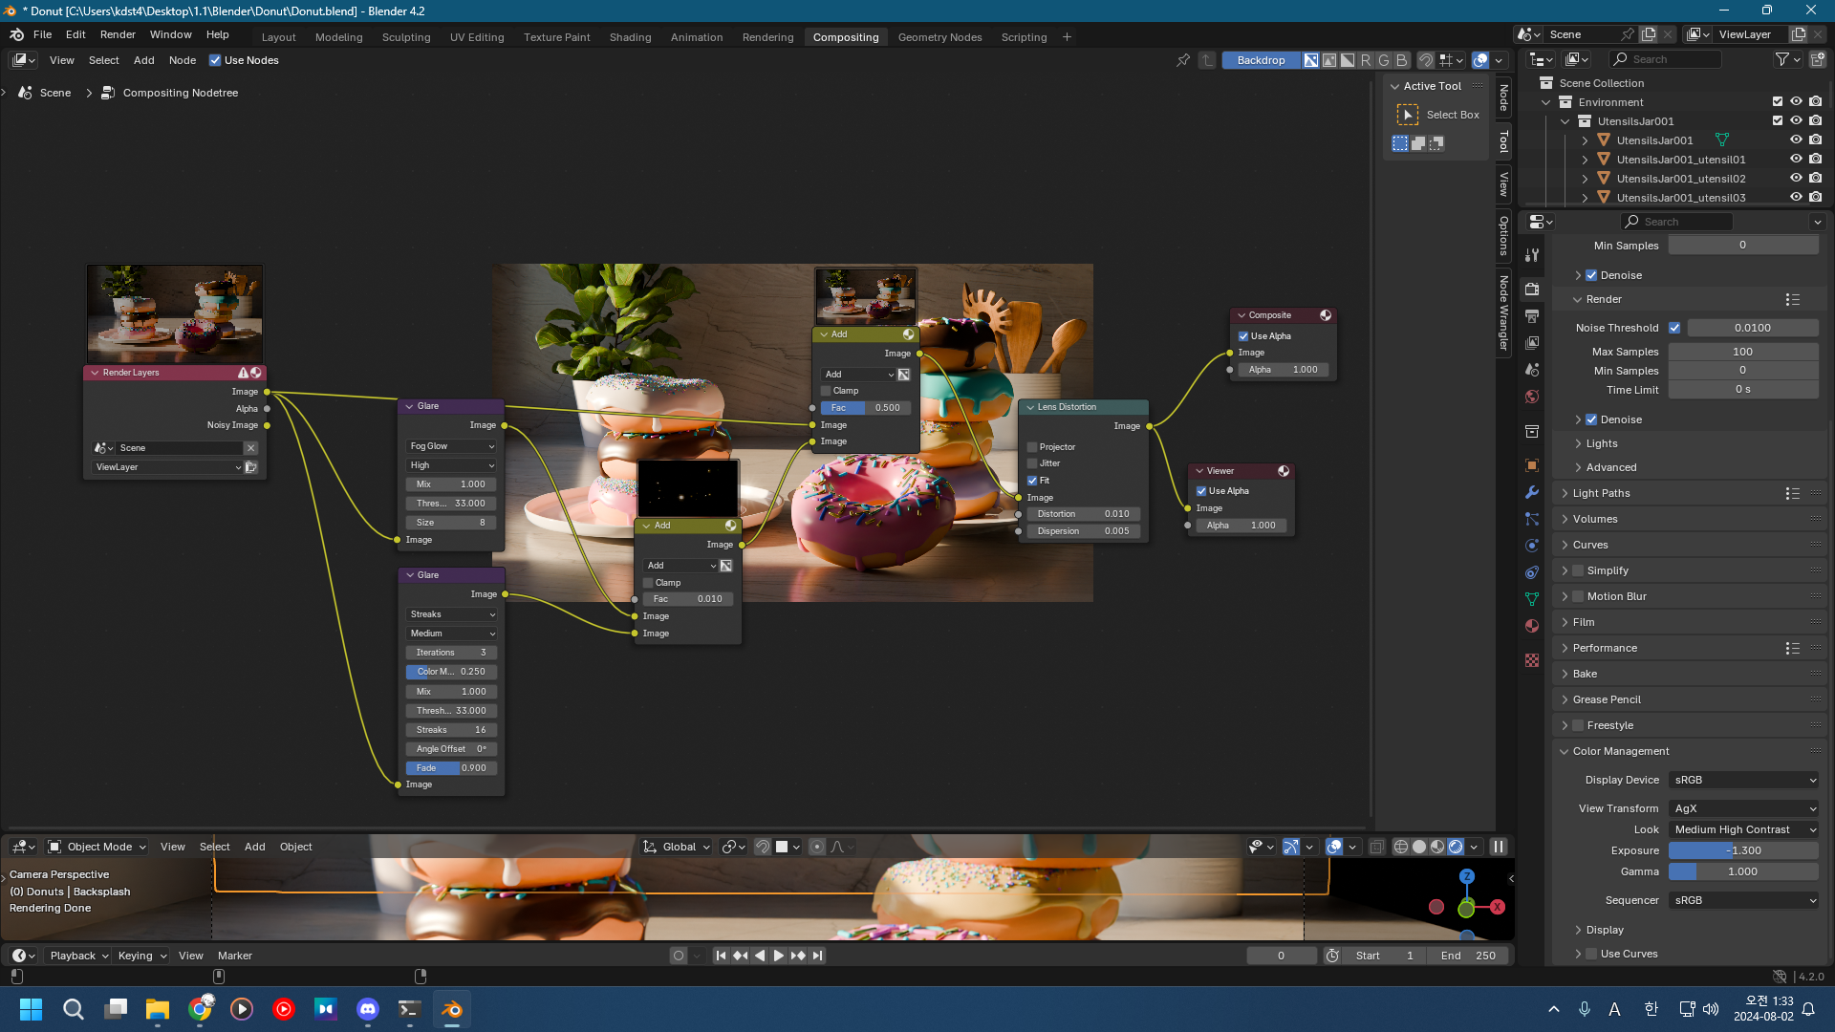
Task: Open the Render menu
Action: click(118, 34)
